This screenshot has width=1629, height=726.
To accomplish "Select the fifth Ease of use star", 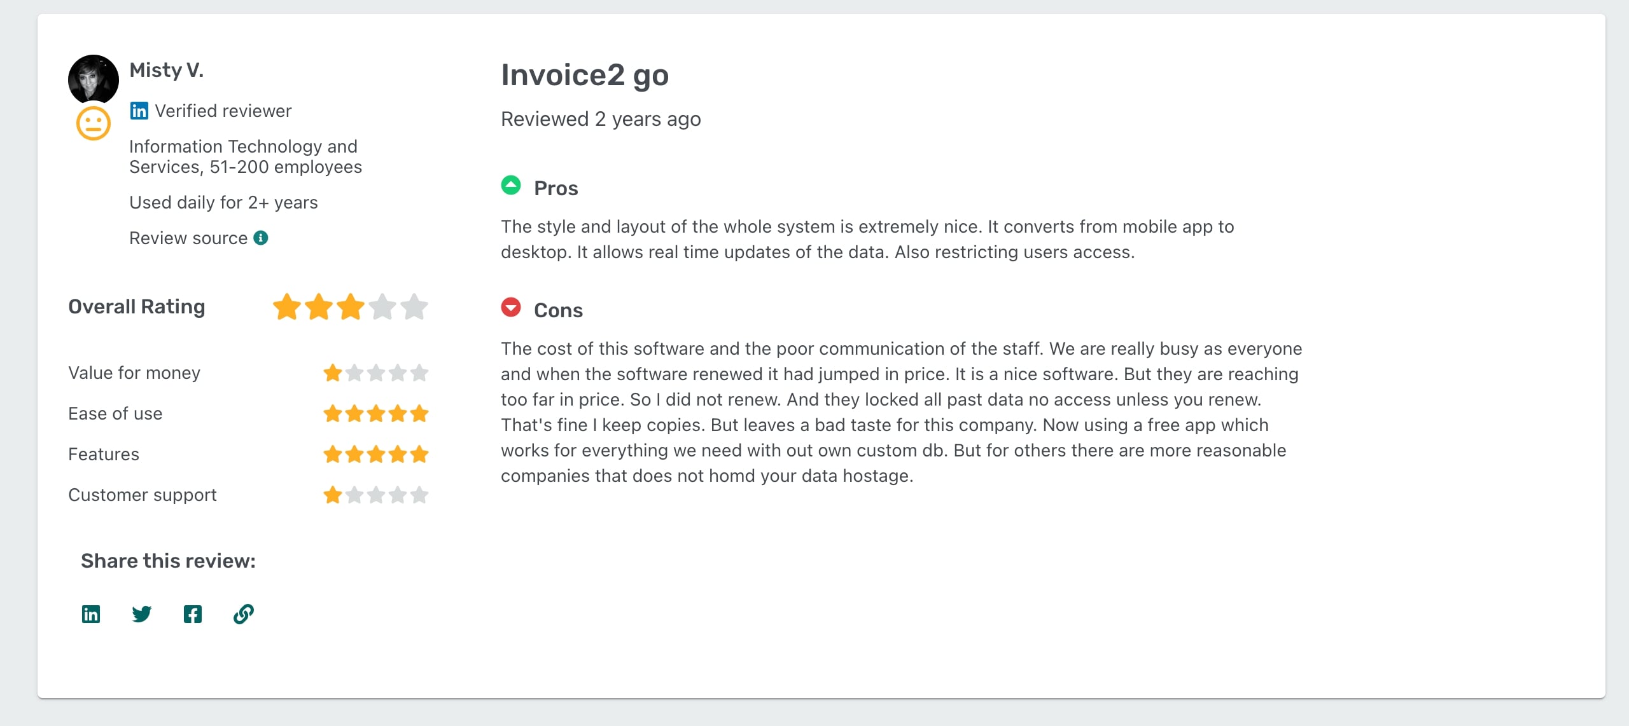I will click(419, 413).
